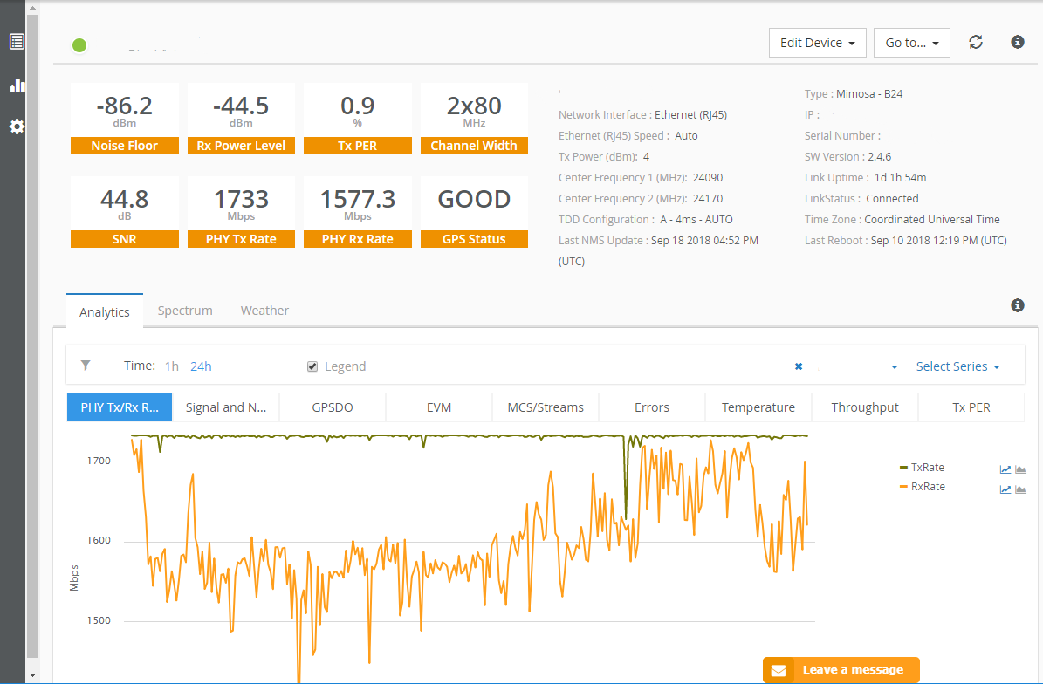
Task: Select the MCS/Streams chart tab
Action: pos(546,407)
